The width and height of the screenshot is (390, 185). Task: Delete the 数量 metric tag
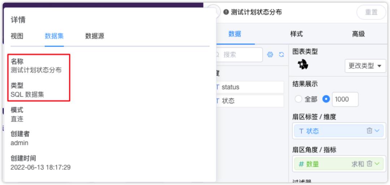369,164
